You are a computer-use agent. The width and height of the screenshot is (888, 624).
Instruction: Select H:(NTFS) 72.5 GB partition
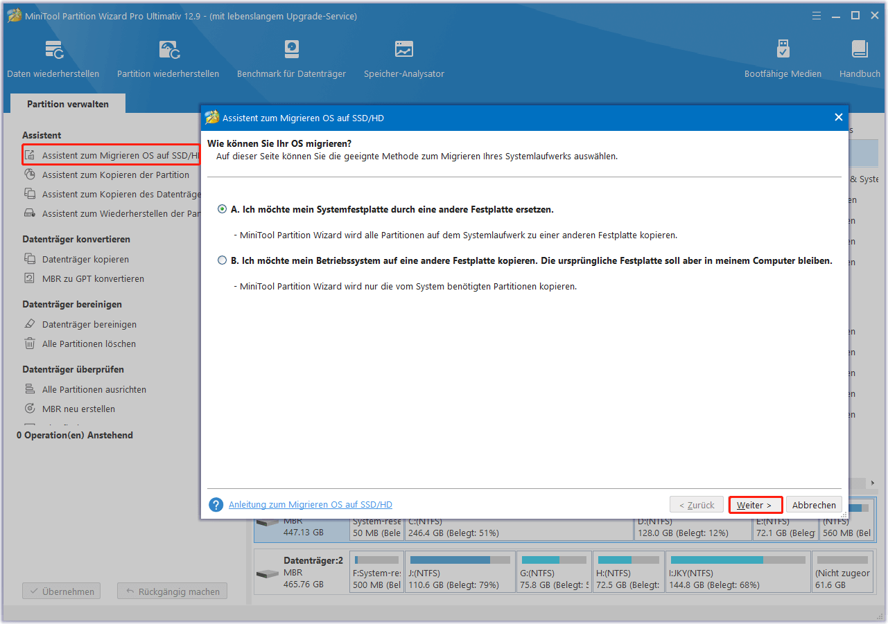629,572
